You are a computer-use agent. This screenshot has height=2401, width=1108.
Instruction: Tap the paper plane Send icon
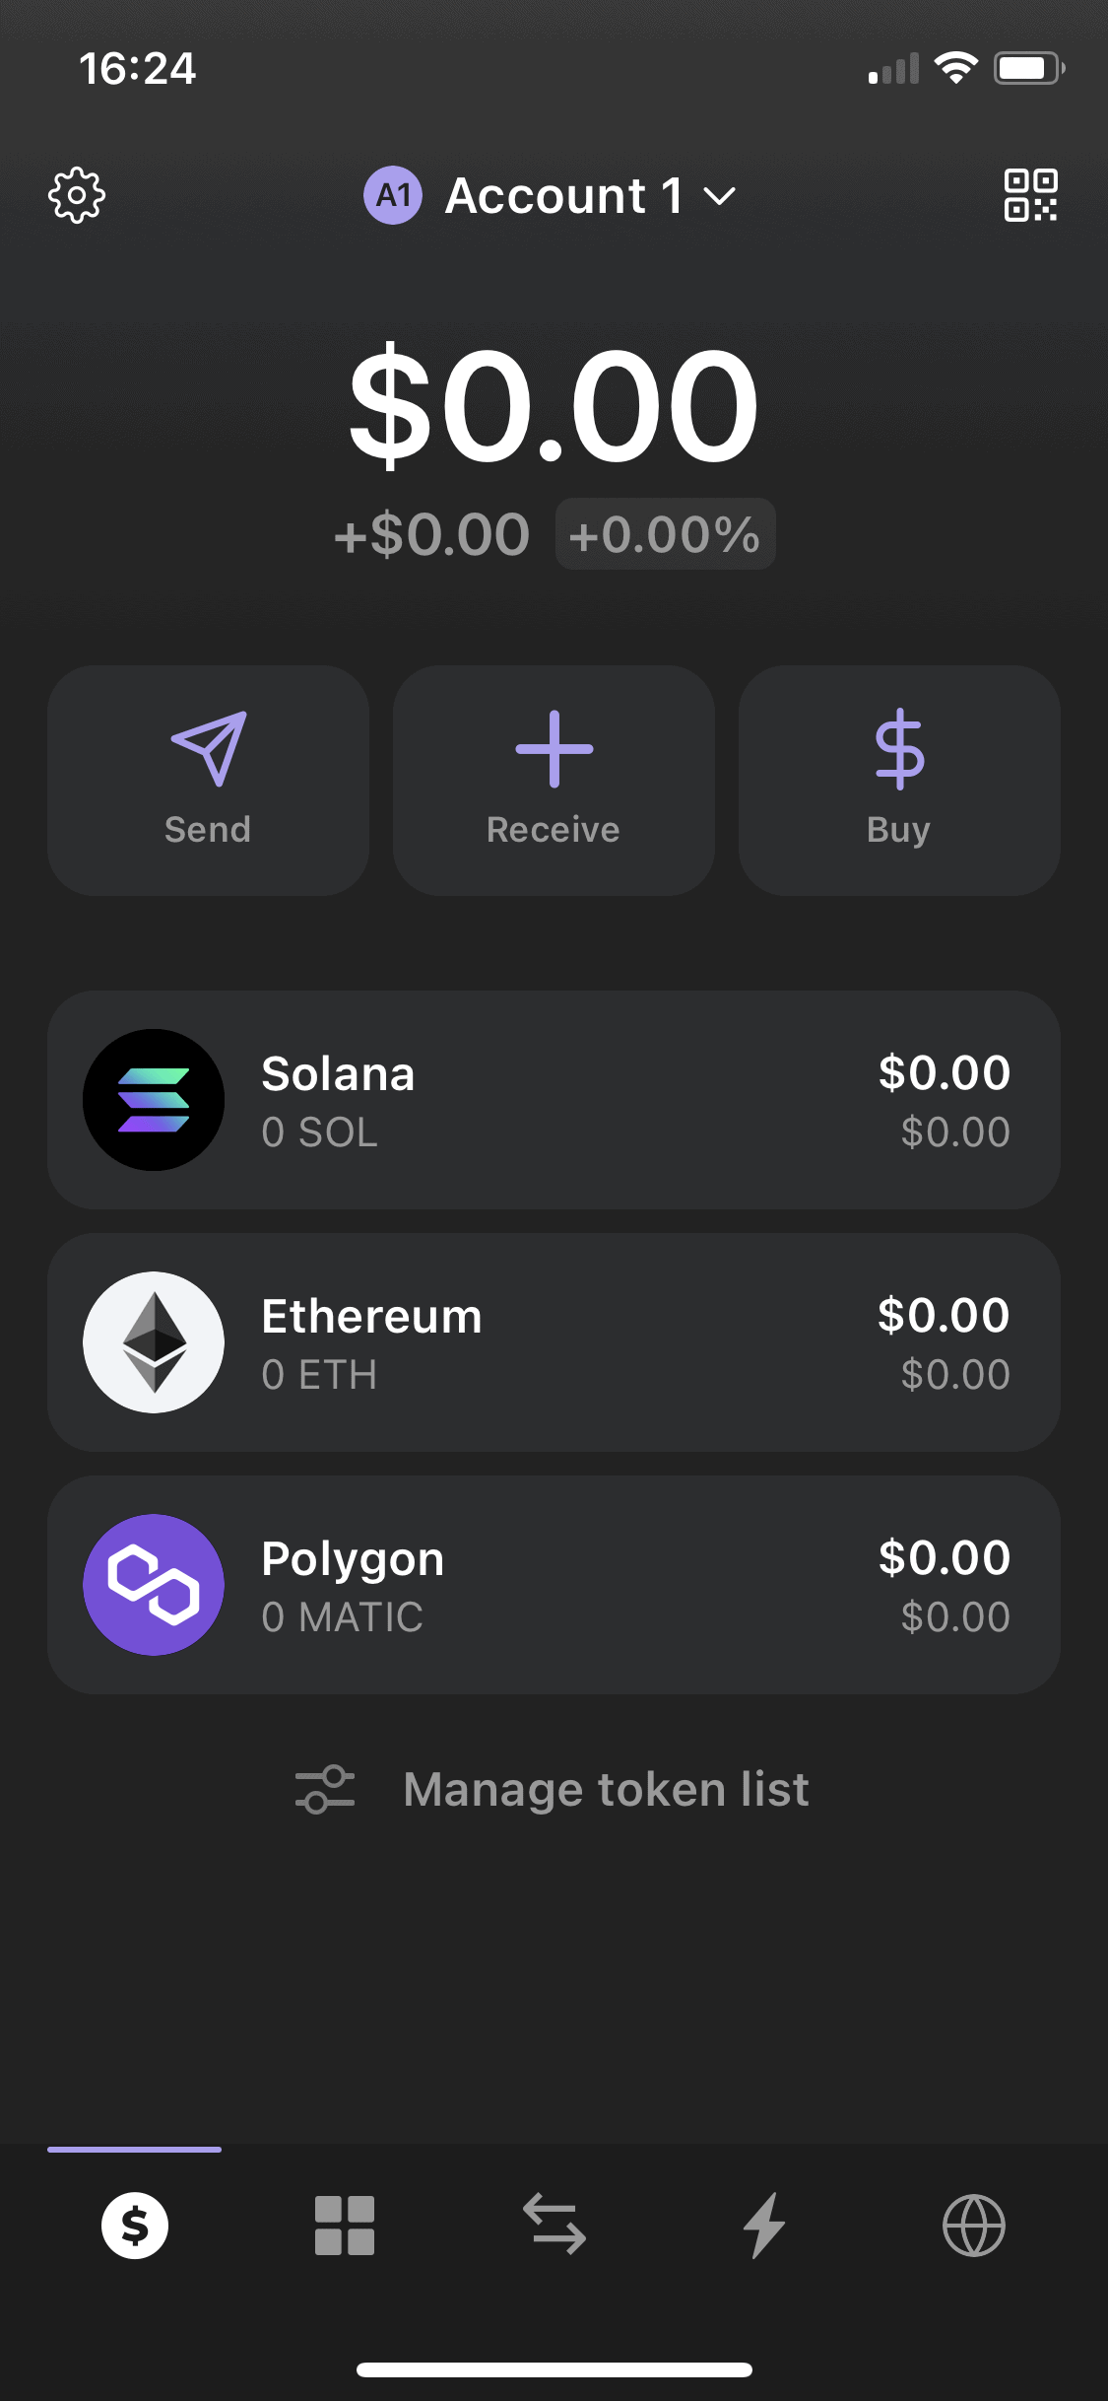point(208,749)
